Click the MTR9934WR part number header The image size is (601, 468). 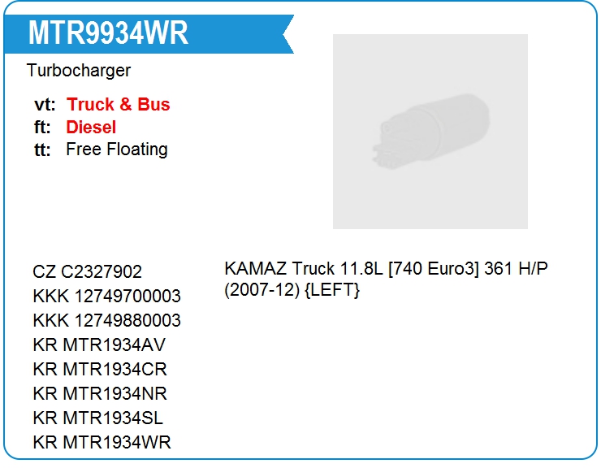108,33
